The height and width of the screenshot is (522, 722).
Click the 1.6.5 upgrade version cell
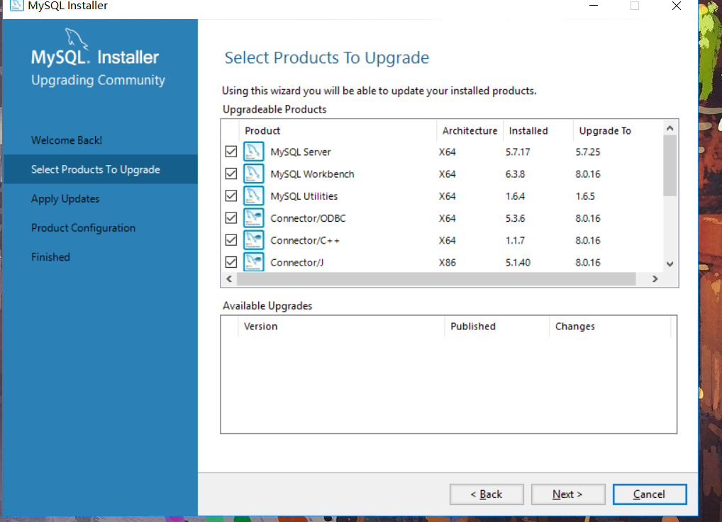tap(585, 196)
